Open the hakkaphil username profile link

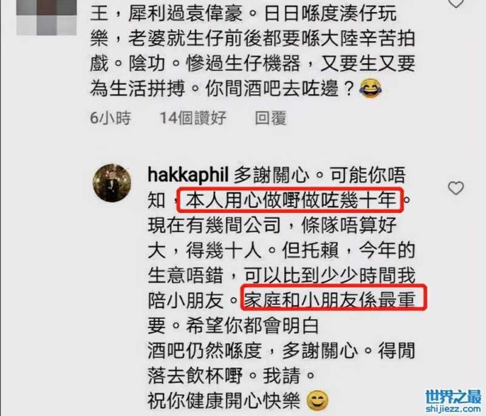188,175
